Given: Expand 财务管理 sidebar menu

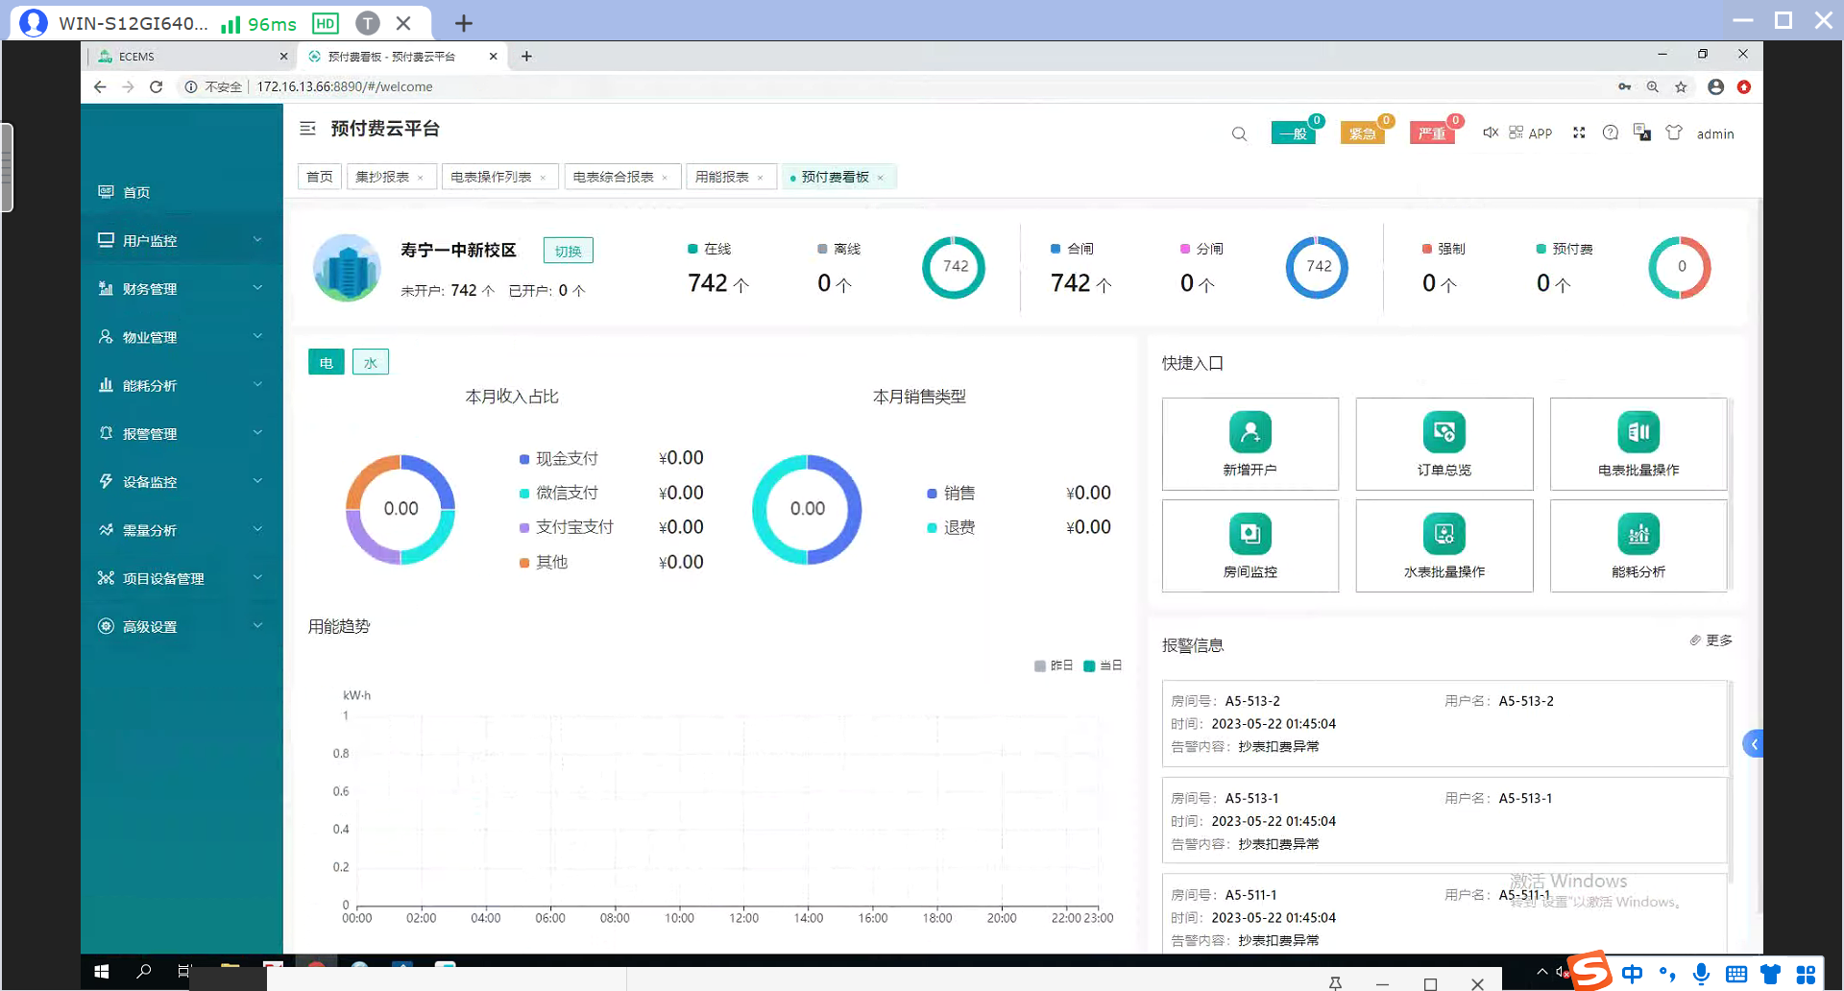Looking at the screenshot, I should click(x=182, y=288).
